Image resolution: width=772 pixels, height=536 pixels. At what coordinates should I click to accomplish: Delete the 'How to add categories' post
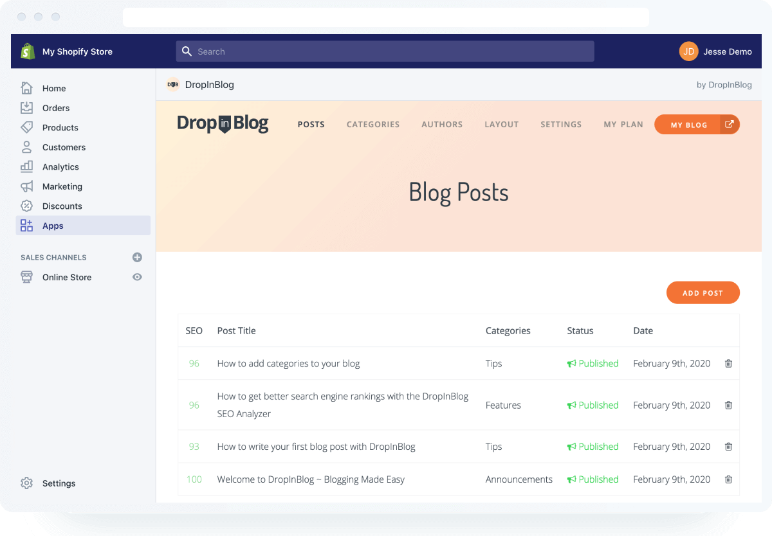(728, 364)
